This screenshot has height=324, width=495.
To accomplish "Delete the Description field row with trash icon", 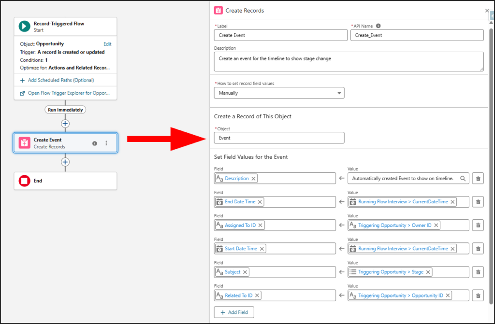I will pyautogui.click(x=478, y=179).
